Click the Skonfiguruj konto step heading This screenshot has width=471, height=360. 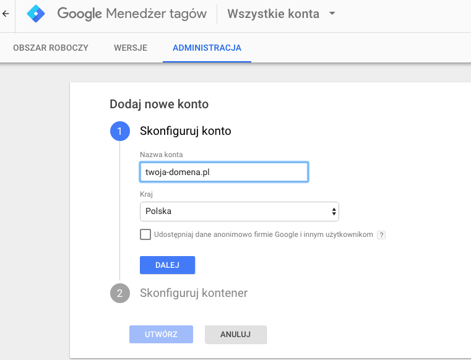186,131
